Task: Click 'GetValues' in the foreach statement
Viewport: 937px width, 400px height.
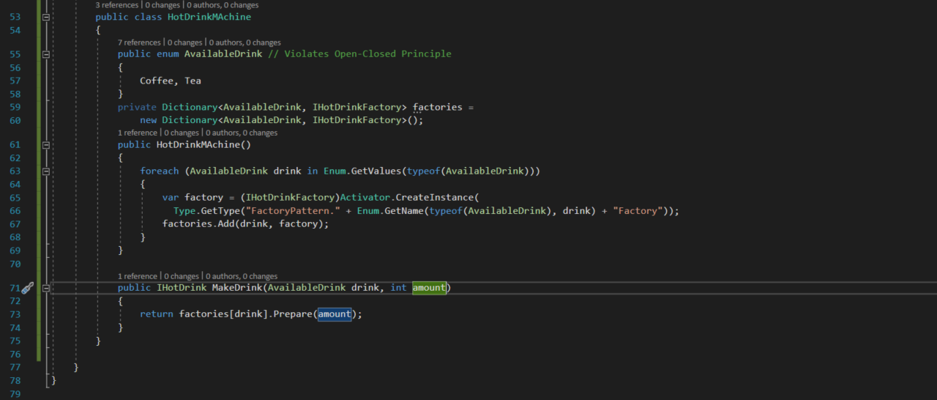Action: pos(378,171)
